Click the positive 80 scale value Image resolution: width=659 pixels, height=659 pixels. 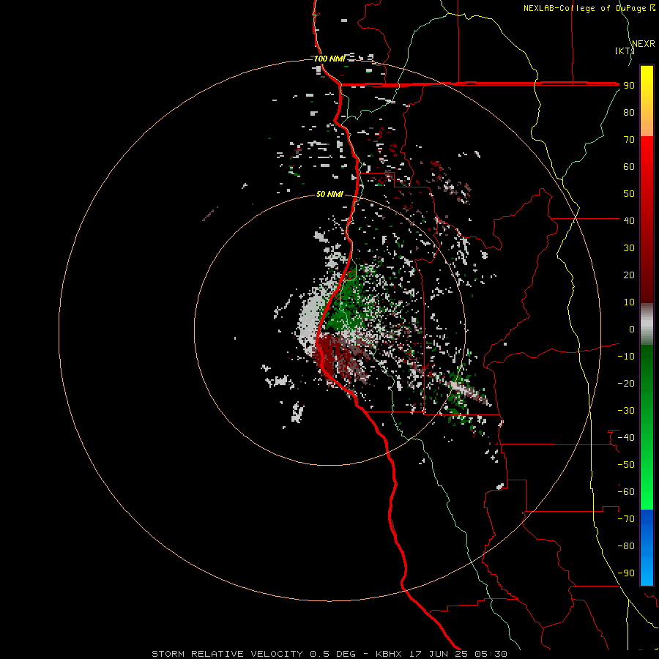click(x=629, y=113)
